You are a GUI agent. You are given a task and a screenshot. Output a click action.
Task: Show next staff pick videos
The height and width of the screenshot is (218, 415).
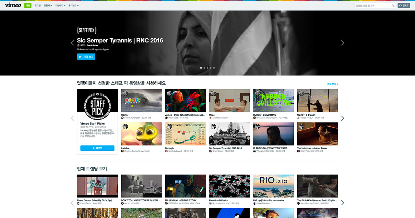(x=343, y=118)
